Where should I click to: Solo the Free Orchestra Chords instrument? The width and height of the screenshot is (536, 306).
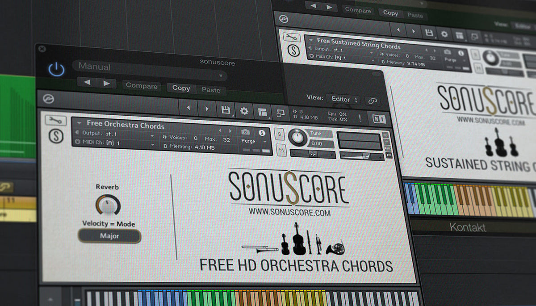click(x=280, y=134)
